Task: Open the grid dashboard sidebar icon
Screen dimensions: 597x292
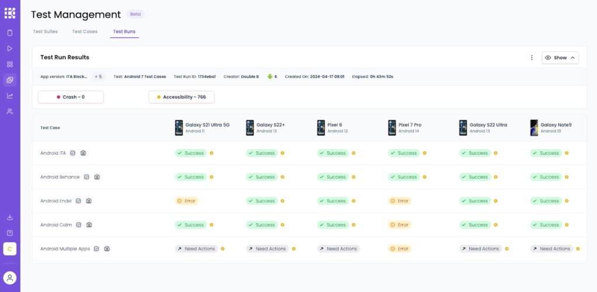Action: 10,64
